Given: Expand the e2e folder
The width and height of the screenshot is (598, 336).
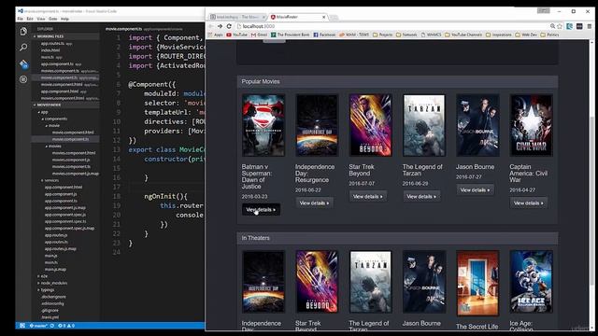Looking at the screenshot, I should point(44,276).
